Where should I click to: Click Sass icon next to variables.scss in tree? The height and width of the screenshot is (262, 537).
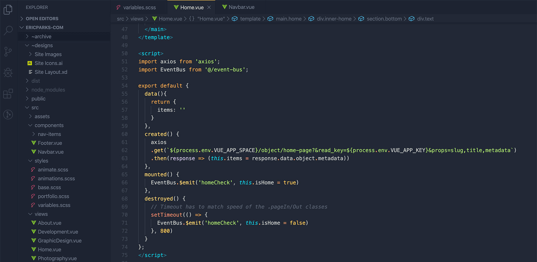(x=33, y=205)
